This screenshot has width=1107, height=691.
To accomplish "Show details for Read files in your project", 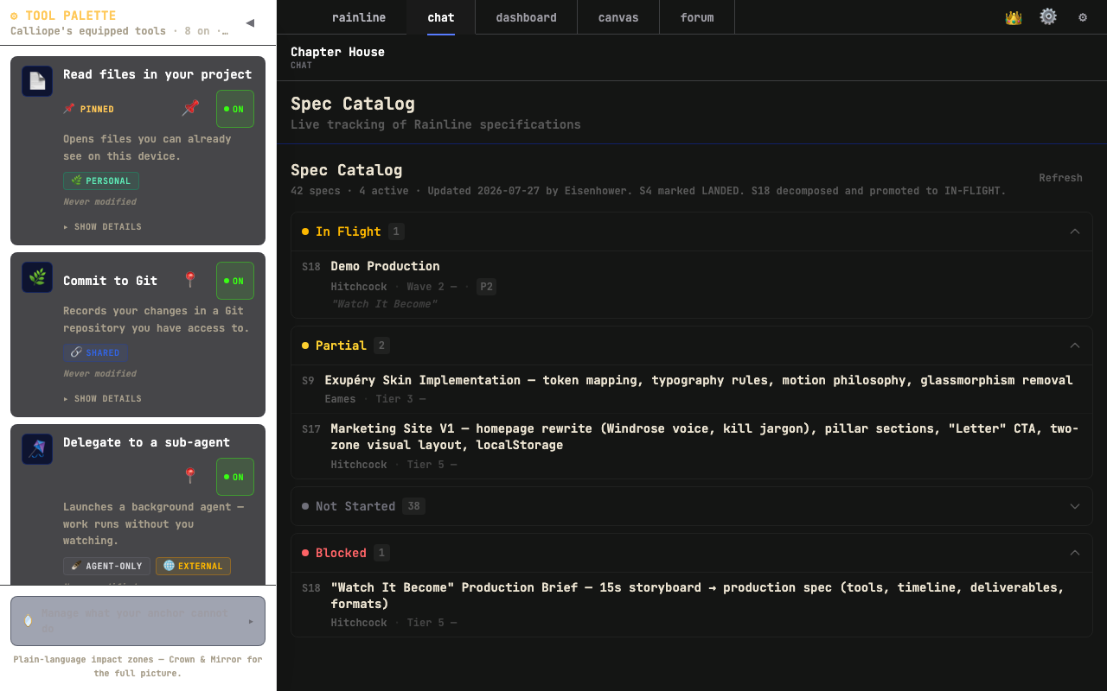I will pos(102,226).
